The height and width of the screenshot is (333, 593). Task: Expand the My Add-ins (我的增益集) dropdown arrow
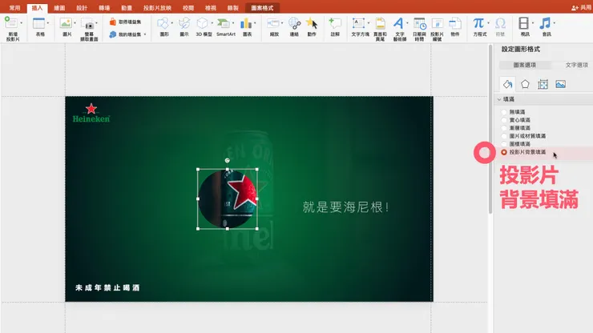[145, 34]
